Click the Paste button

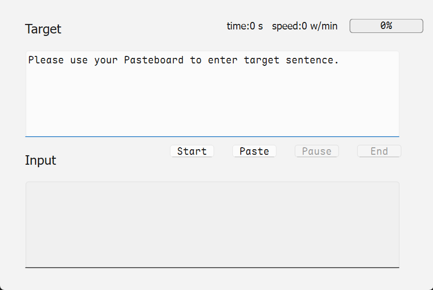(254, 151)
